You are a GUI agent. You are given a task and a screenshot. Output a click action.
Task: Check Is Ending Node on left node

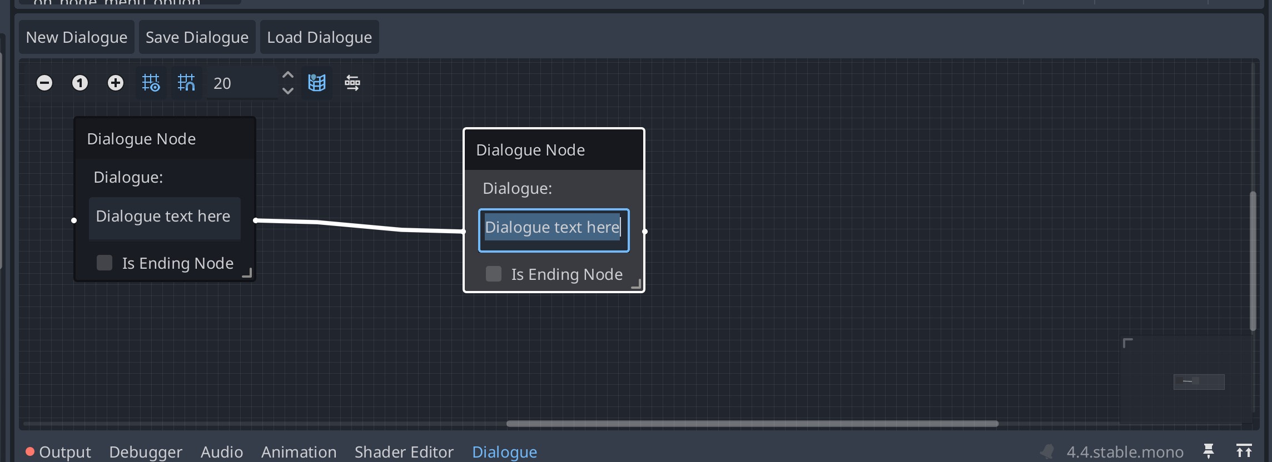[105, 263]
